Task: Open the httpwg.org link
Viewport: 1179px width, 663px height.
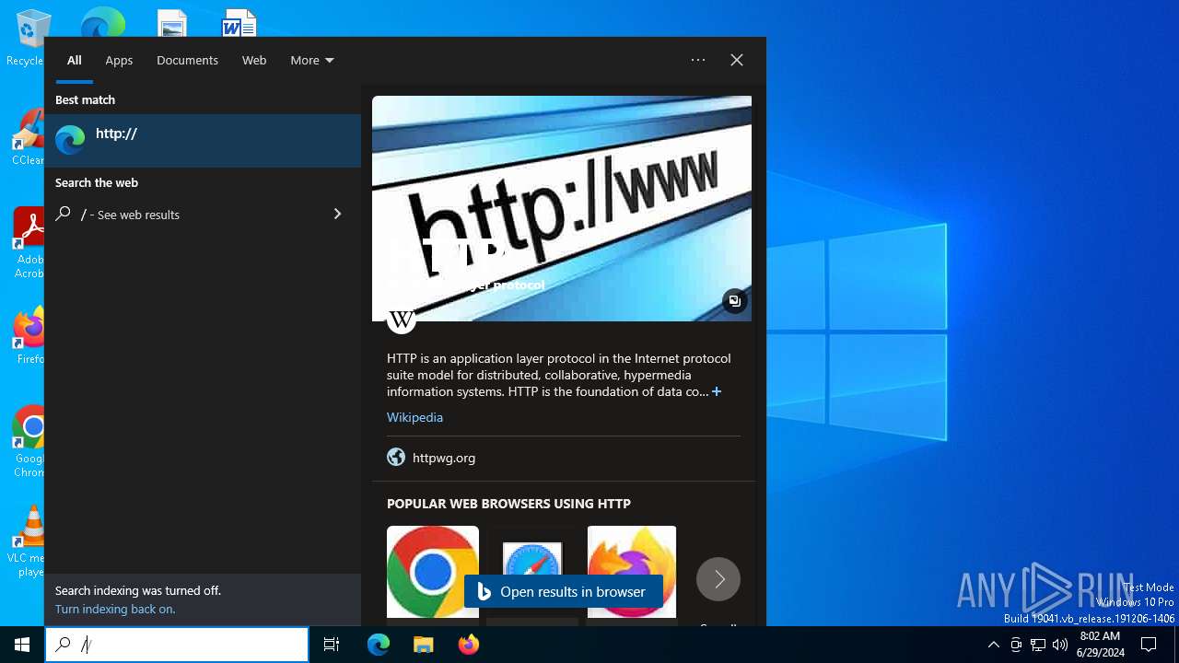Action: pyautogui.click(x=444, y=458)
